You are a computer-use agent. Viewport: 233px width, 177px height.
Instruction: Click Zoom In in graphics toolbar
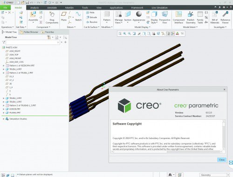(x=124, y=33)
